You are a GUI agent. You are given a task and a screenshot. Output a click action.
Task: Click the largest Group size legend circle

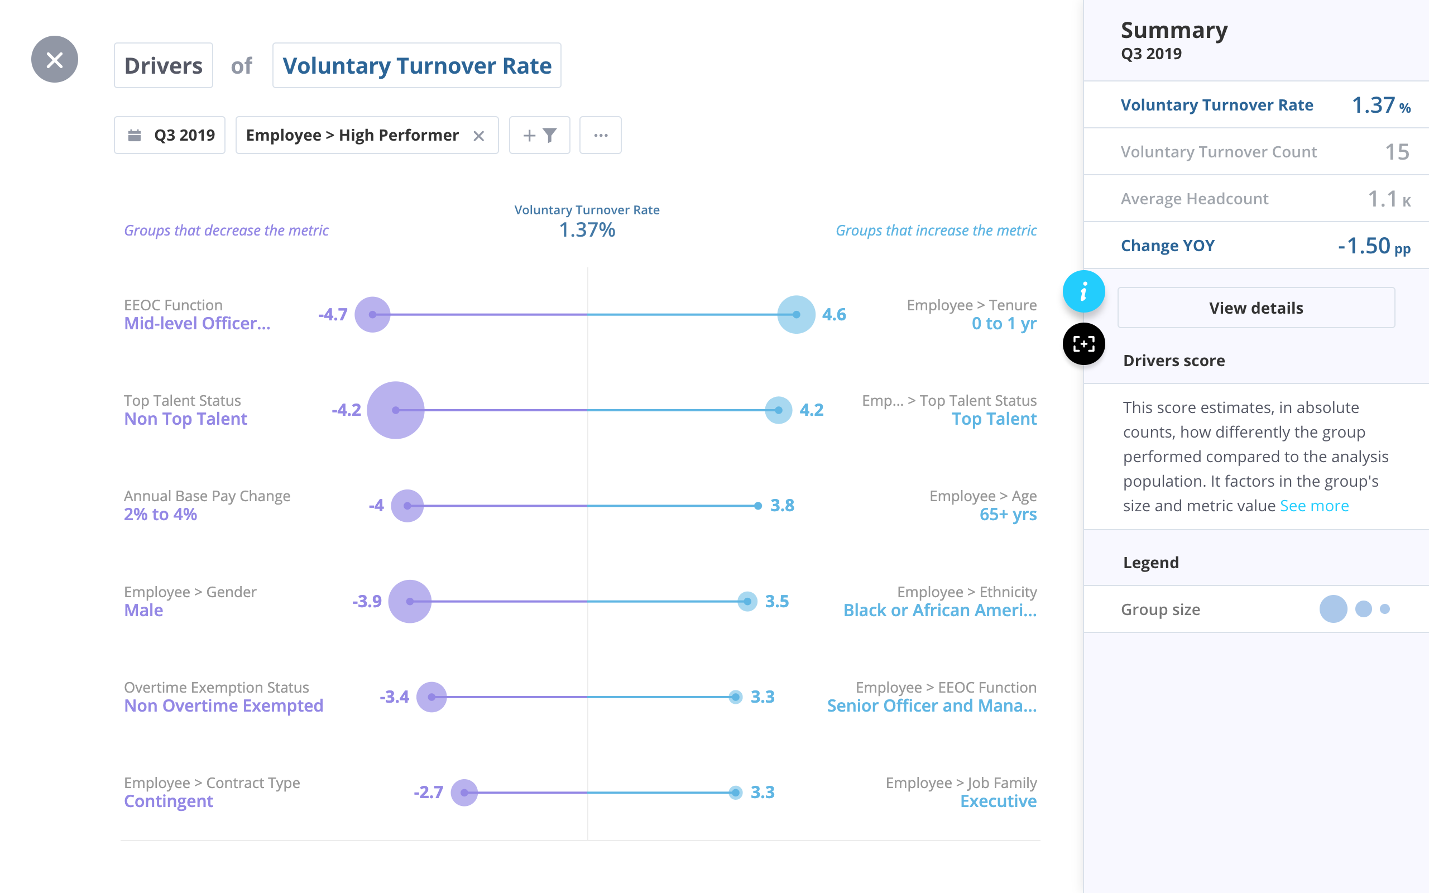(1333, 609)
